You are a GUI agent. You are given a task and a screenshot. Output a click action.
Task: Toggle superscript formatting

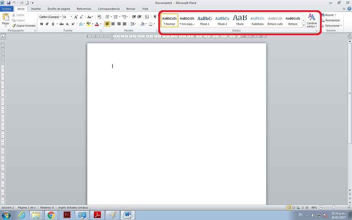(73, 24)
